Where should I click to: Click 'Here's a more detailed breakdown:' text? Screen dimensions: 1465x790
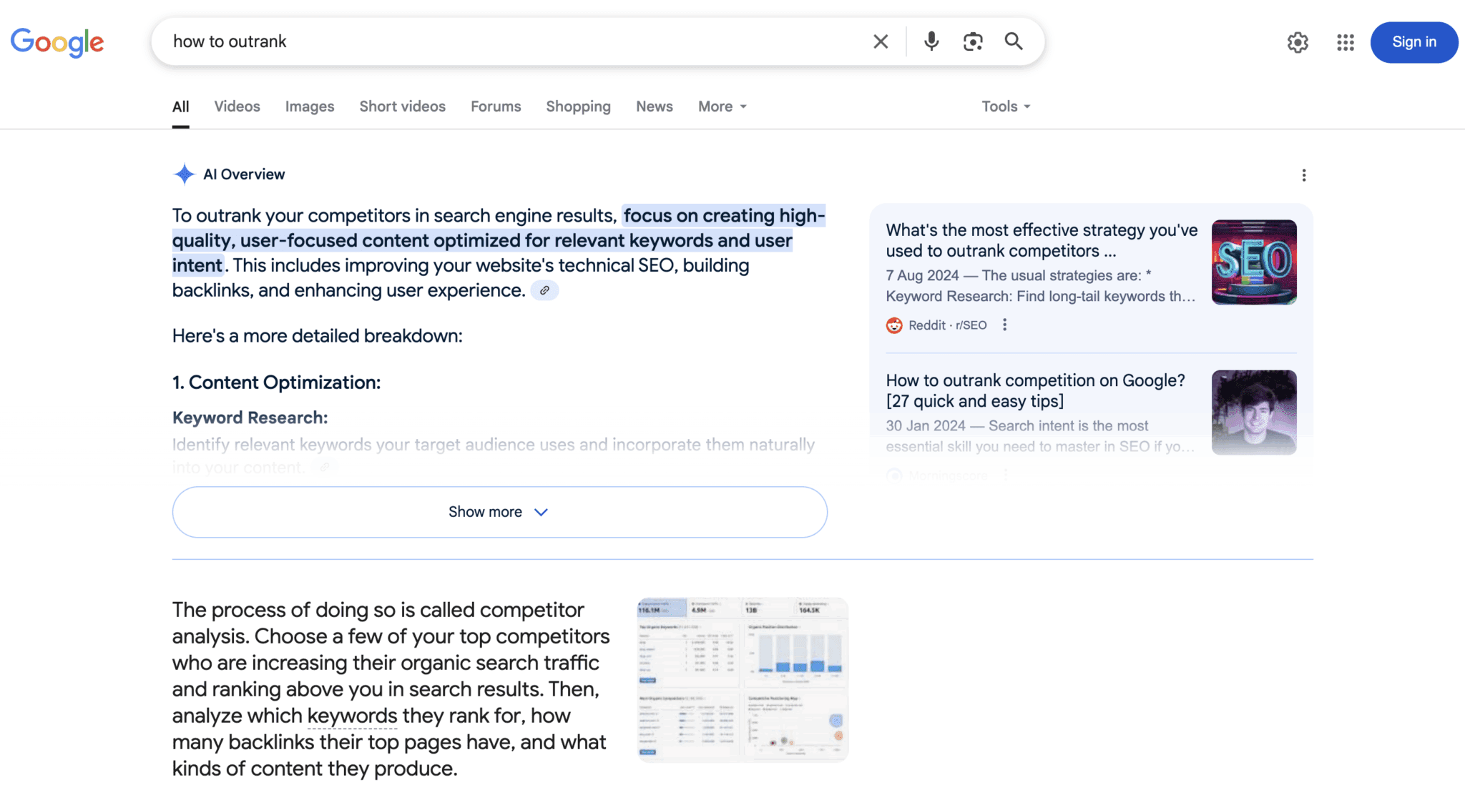317,336
